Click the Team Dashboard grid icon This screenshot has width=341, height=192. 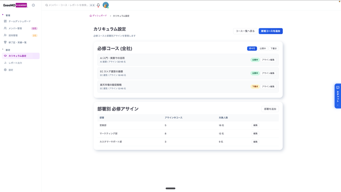pyautogui.click(x=5, y=21)
